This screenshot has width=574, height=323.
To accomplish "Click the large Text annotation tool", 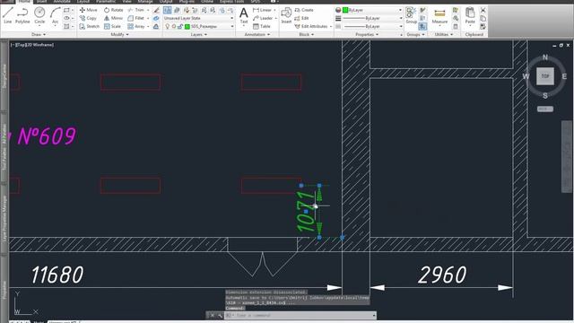I will [243, 16].
